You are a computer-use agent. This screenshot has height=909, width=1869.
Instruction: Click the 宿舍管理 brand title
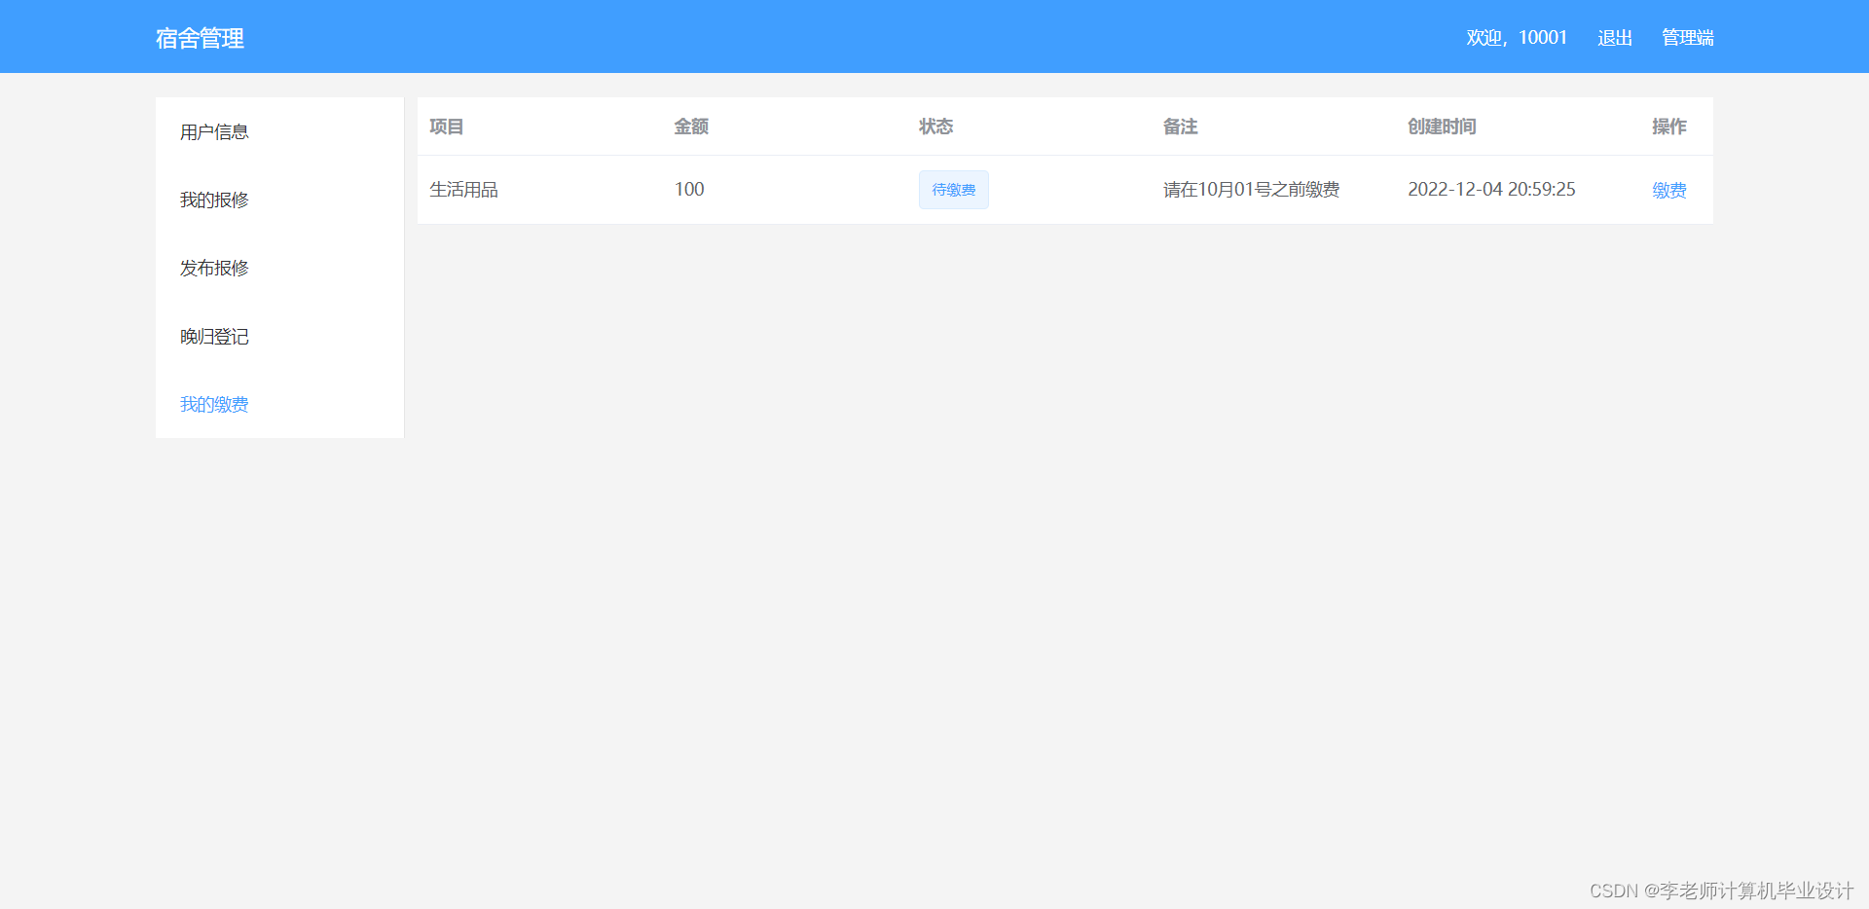199,39
